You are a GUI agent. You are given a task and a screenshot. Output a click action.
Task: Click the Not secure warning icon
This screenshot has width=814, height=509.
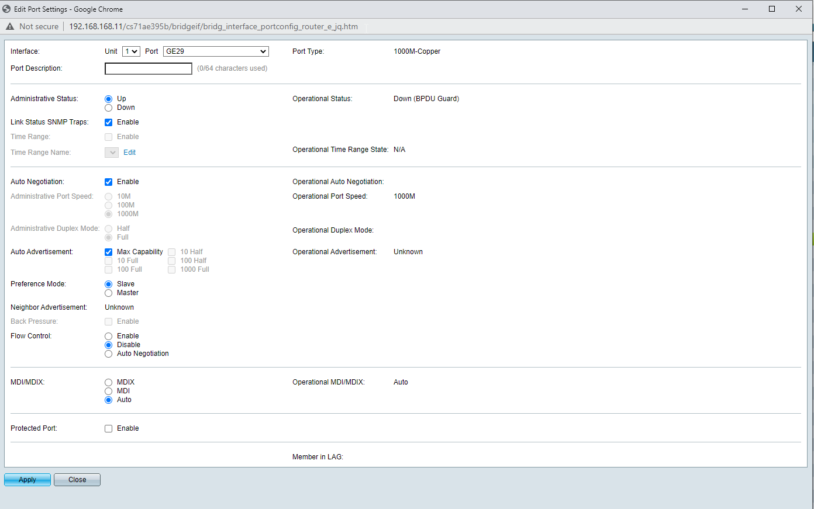click(10, 26)
